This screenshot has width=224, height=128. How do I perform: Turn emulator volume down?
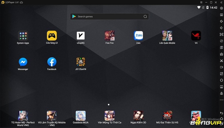point(221,28)
